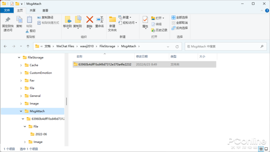
Task: Open Quick Access Toolbar customize dropdown
Action: tap(22, 4)
